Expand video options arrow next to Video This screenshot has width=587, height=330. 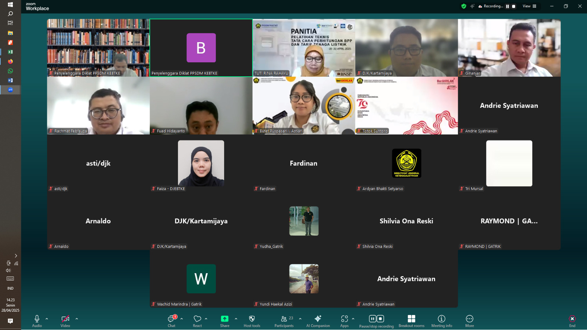pyautogui.click(x=77, y=319)
